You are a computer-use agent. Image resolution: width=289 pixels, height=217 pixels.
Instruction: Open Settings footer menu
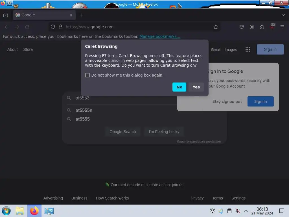click(238, 198)
